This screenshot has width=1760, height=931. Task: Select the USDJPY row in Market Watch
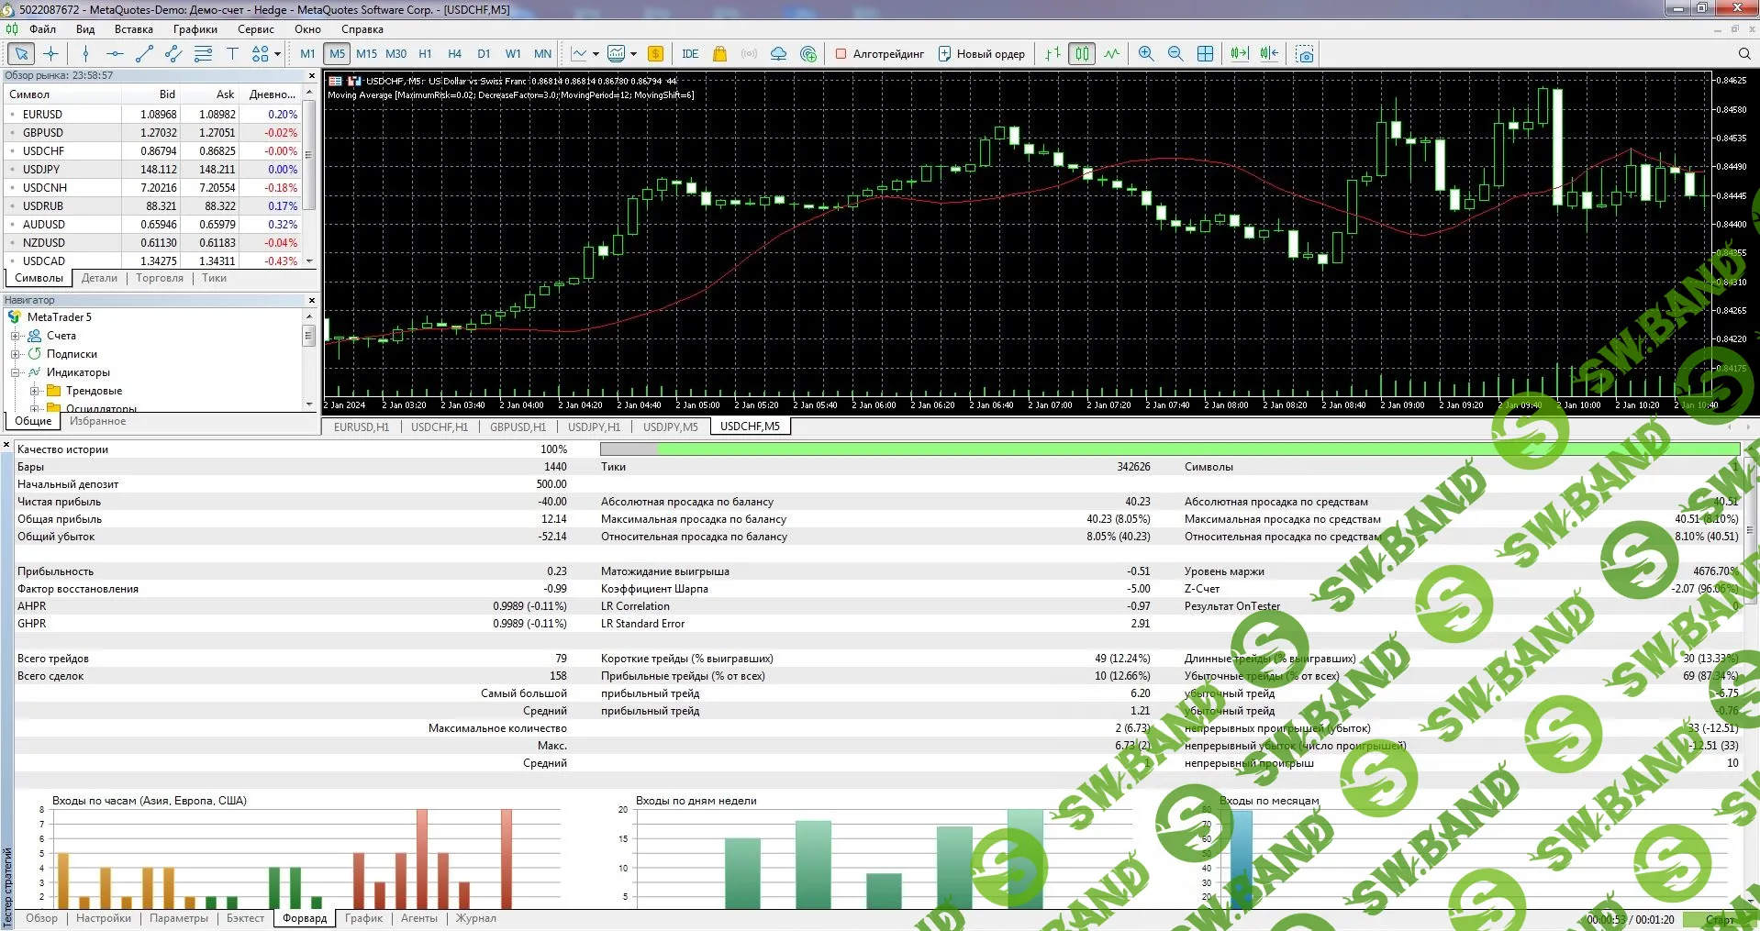[41, 170]
